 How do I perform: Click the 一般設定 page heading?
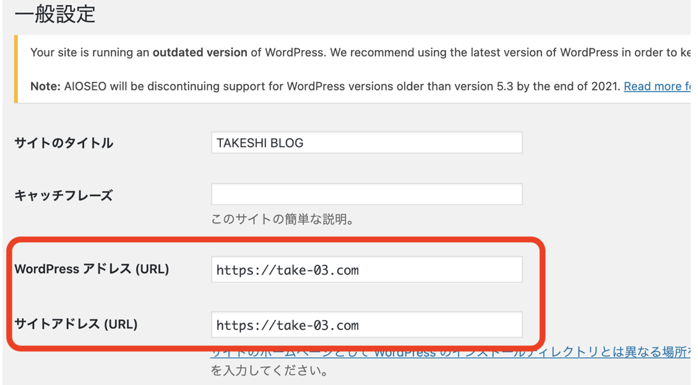click(55, 14)
